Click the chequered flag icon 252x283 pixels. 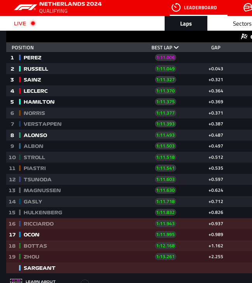coord(244,36)
